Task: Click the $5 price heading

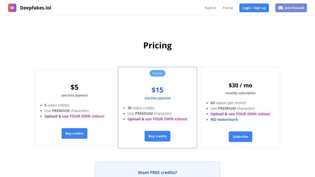Action: point(74,87)
